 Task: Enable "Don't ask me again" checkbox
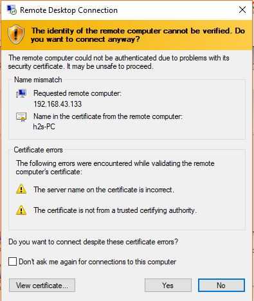click(12, 262)
